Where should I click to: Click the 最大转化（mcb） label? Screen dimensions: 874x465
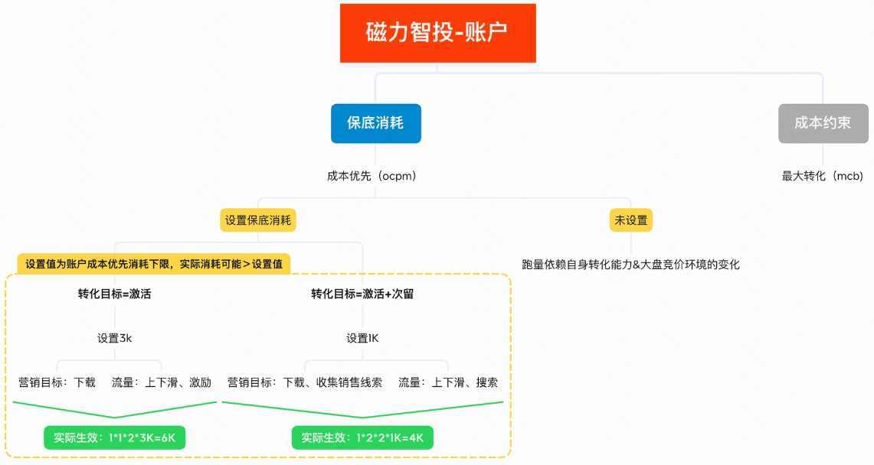click(x=822, y=176)
